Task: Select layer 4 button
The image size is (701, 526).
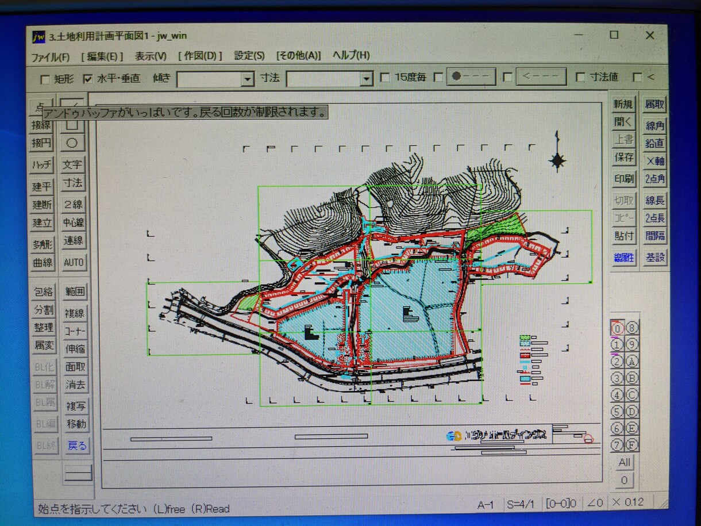Action: point(617,395)
